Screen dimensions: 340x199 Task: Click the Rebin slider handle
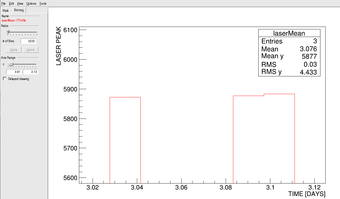(x=8, y=32)
